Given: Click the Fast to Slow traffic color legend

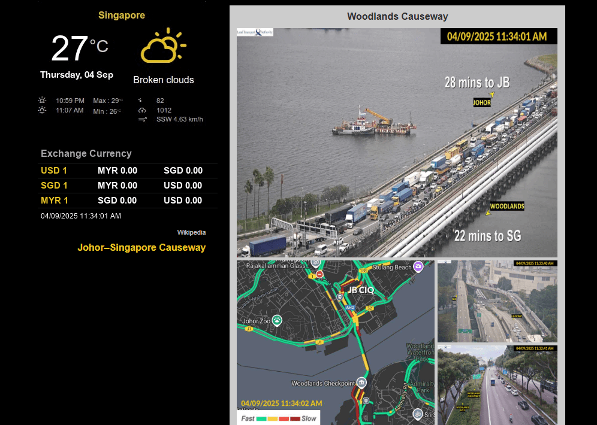Looking at the screenshot, I should point(278,418).
